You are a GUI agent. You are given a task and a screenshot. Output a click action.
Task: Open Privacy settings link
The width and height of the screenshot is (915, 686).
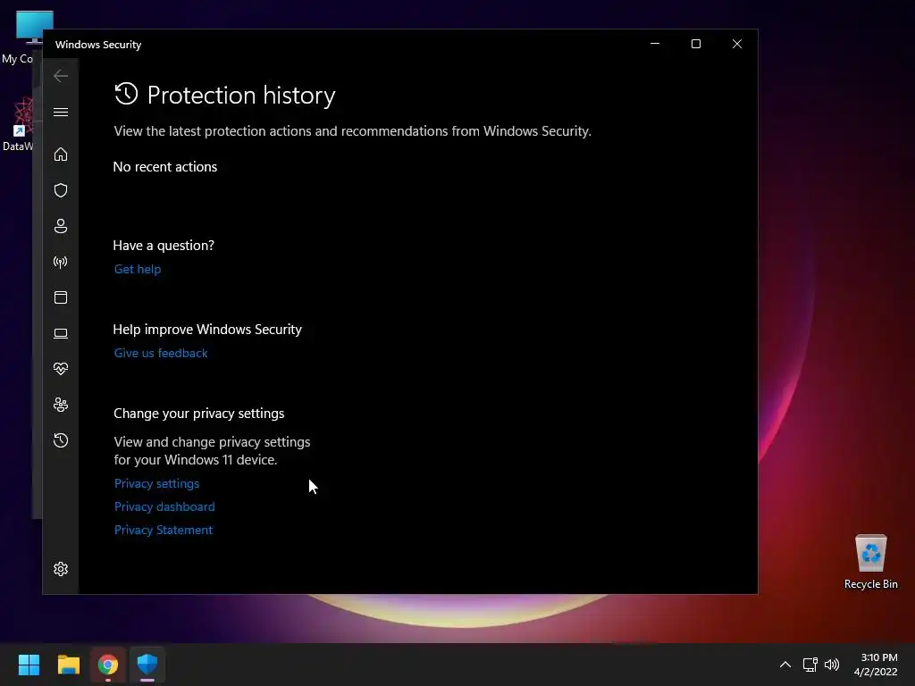[x=157, y=483]
